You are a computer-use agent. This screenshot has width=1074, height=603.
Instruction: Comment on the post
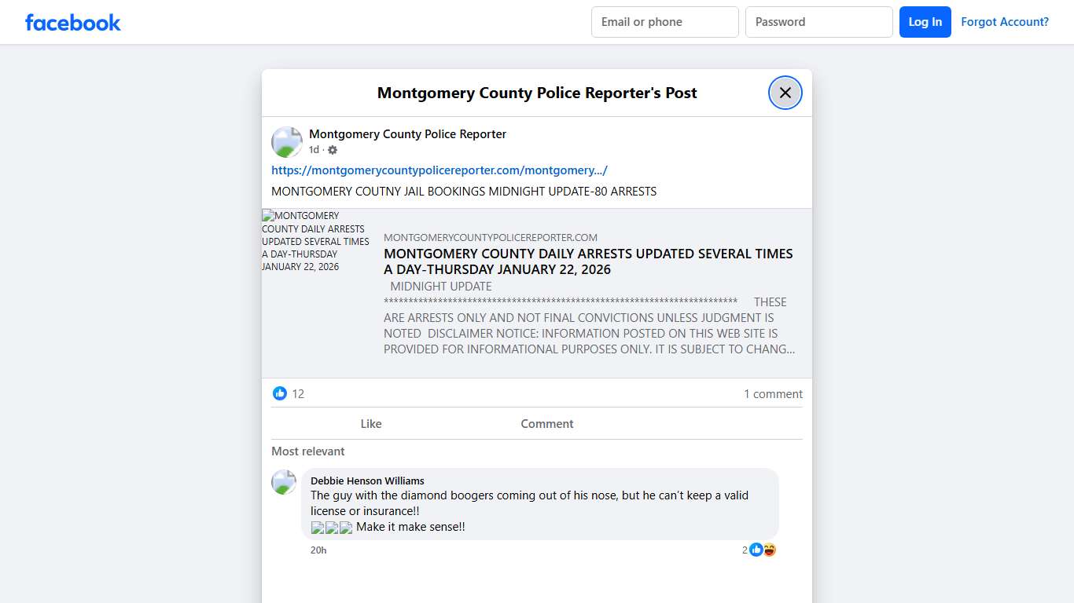pyautogui.click(x=546, y=423)
